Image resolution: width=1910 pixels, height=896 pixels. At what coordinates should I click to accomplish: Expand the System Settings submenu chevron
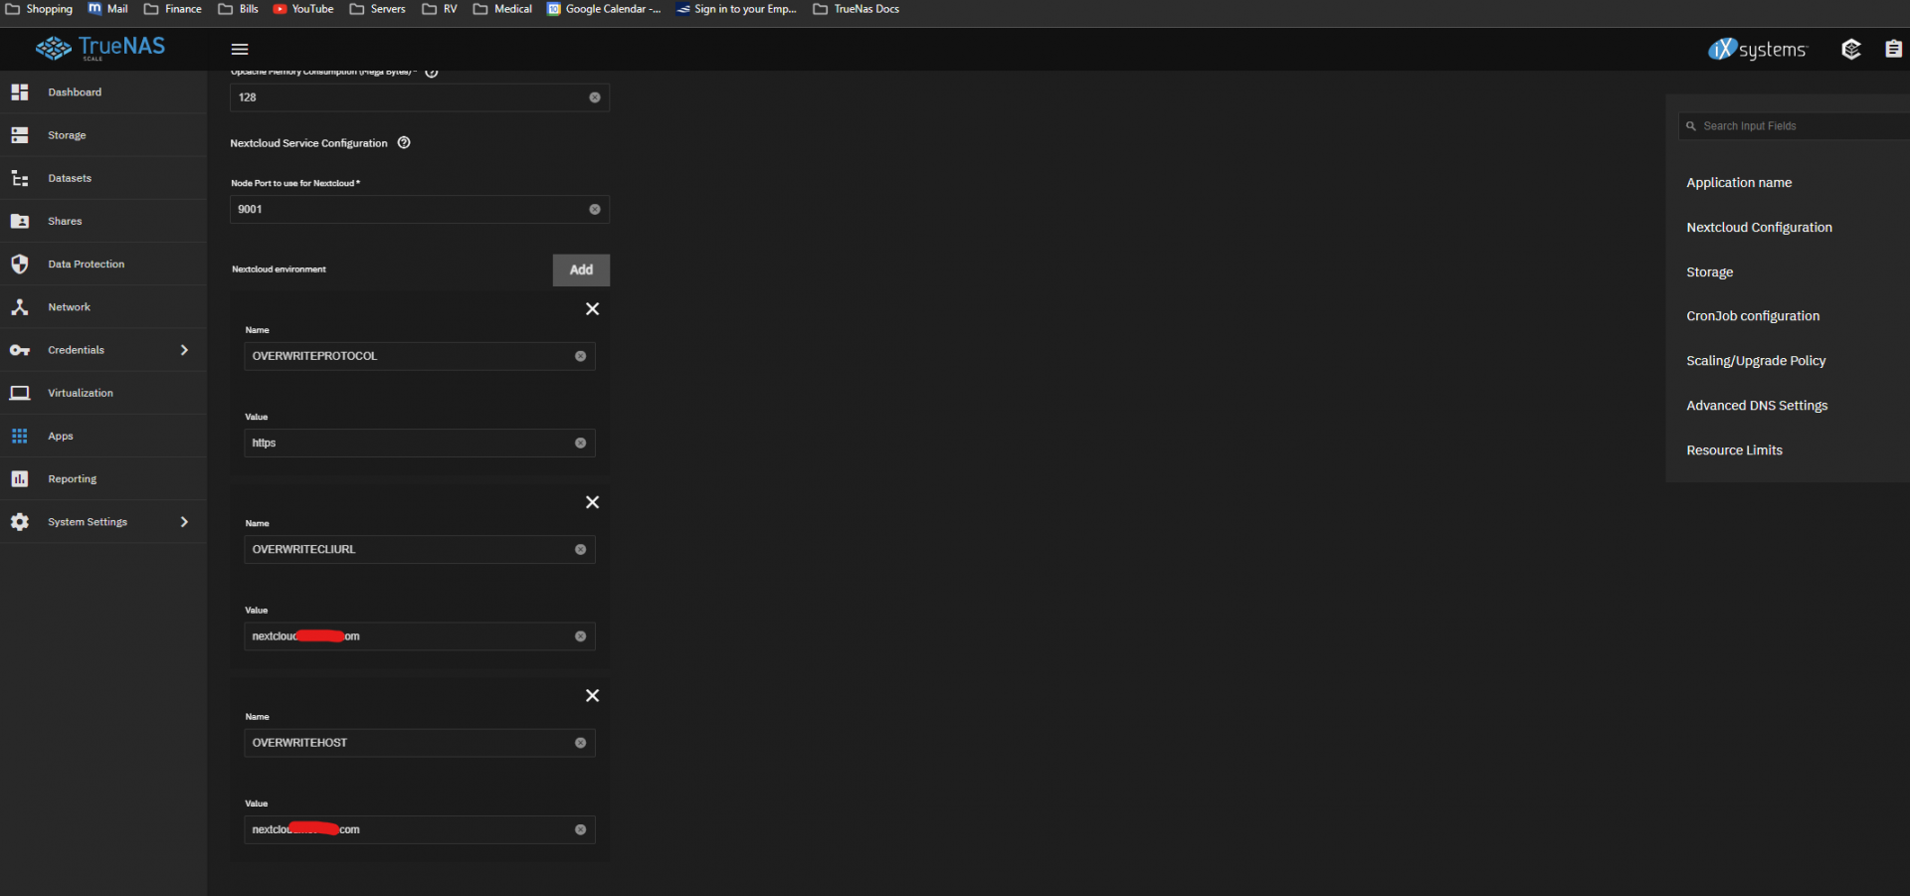pos(184,522)
